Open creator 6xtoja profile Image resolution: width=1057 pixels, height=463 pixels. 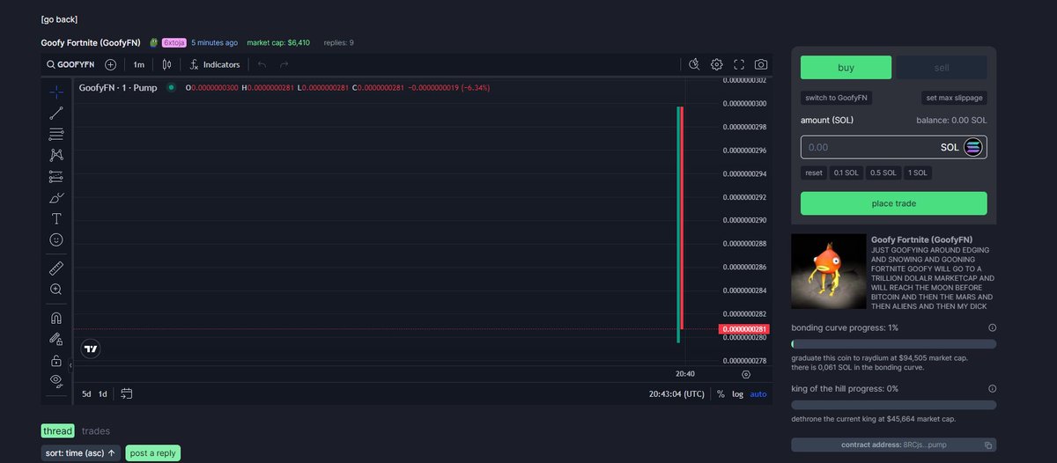(x=174, y=42)
